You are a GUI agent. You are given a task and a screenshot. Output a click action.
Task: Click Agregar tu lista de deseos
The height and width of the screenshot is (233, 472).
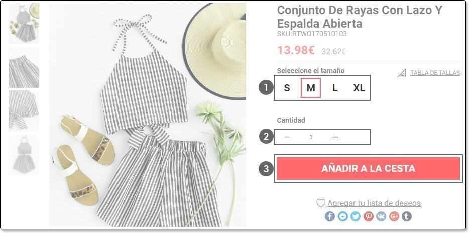point(374,203)
